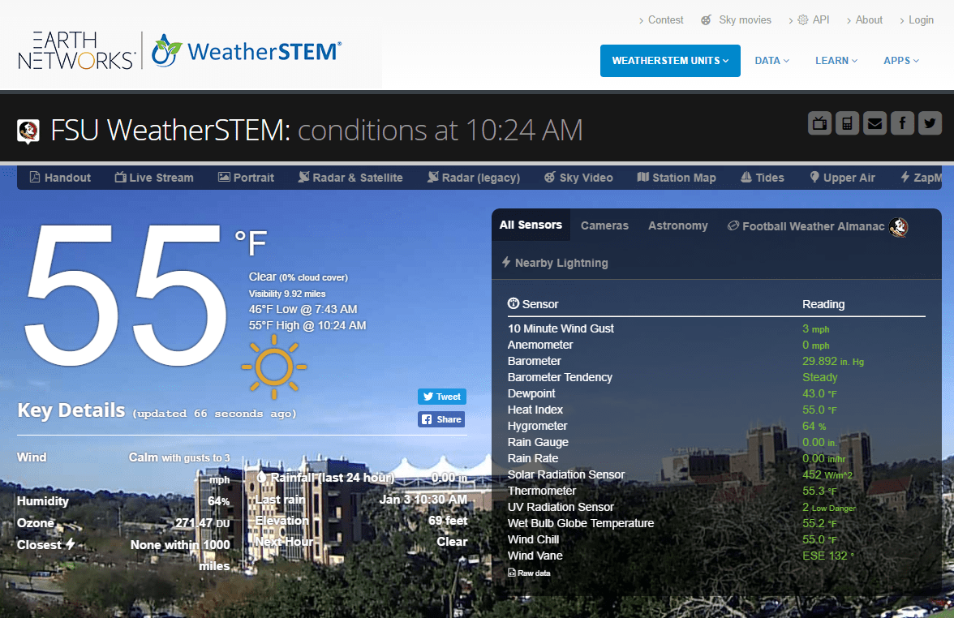Click the info icon next to Sensor header
Screen dimensions: 954x618
pyautogui.click(x=514, y=303)
